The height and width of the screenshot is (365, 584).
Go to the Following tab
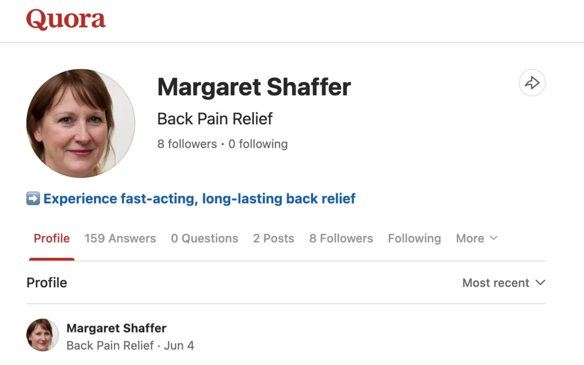(414, 238)
